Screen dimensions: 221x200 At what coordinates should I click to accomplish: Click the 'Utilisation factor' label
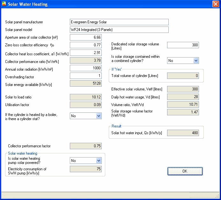(x=17, y=105)
